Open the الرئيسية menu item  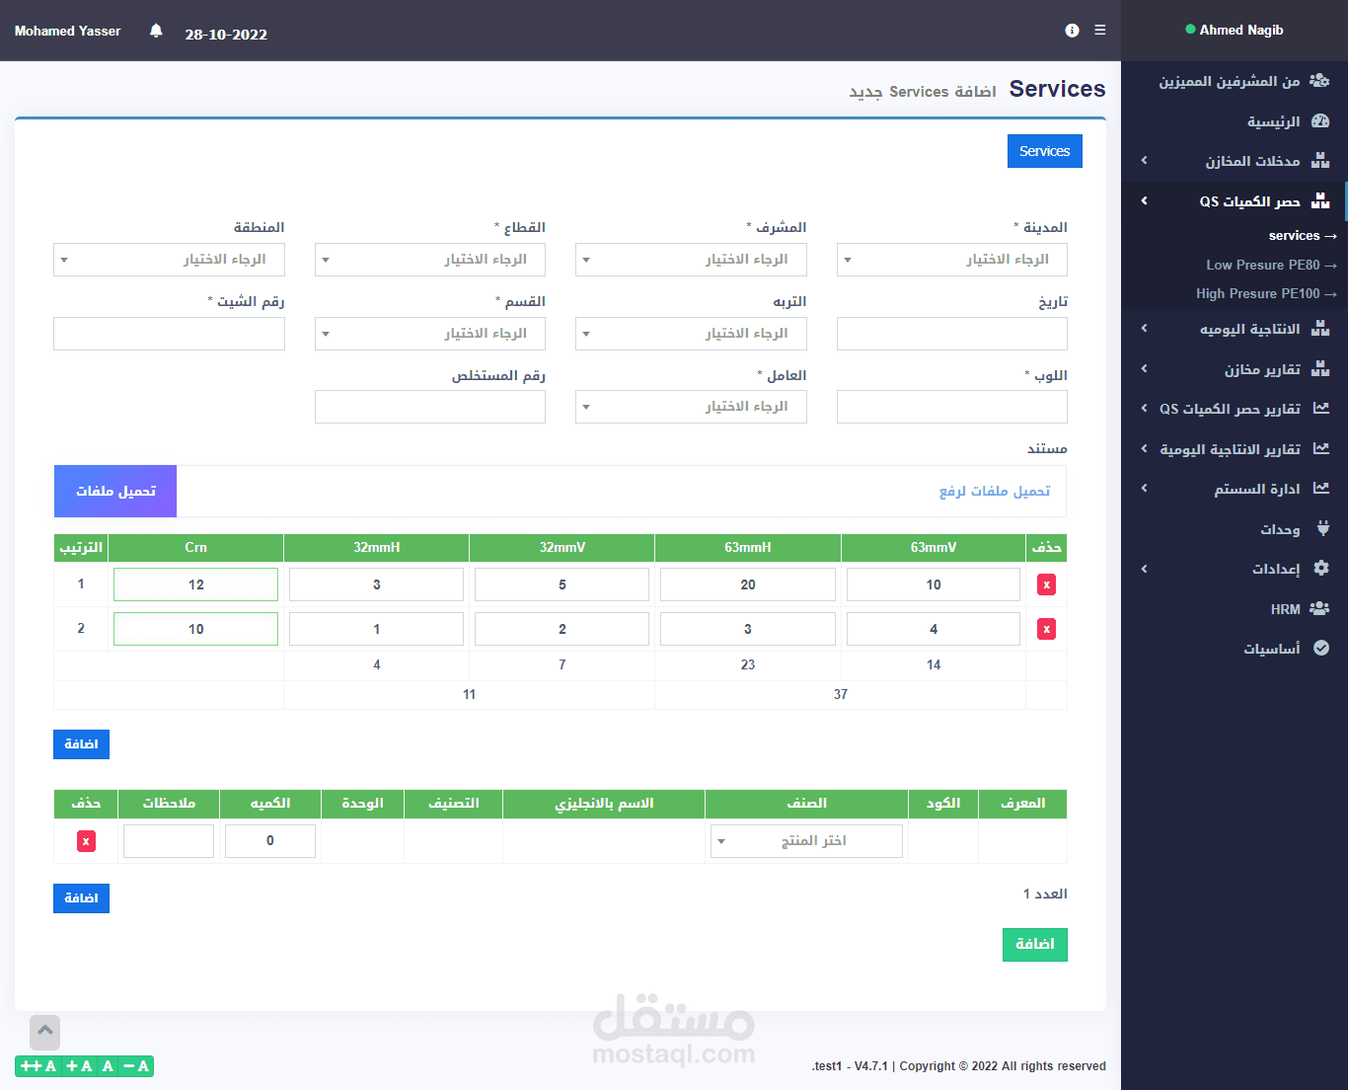(x=1273, y=121)
